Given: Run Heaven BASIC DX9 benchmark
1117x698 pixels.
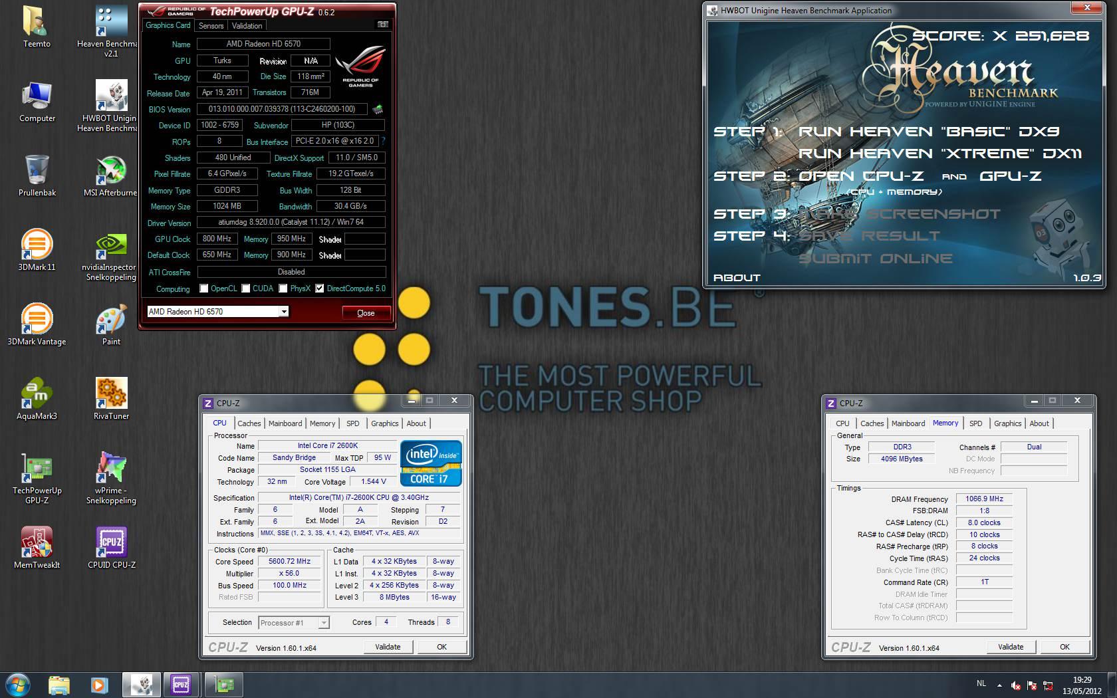Looking at the screenshot, I should (929, 132).
